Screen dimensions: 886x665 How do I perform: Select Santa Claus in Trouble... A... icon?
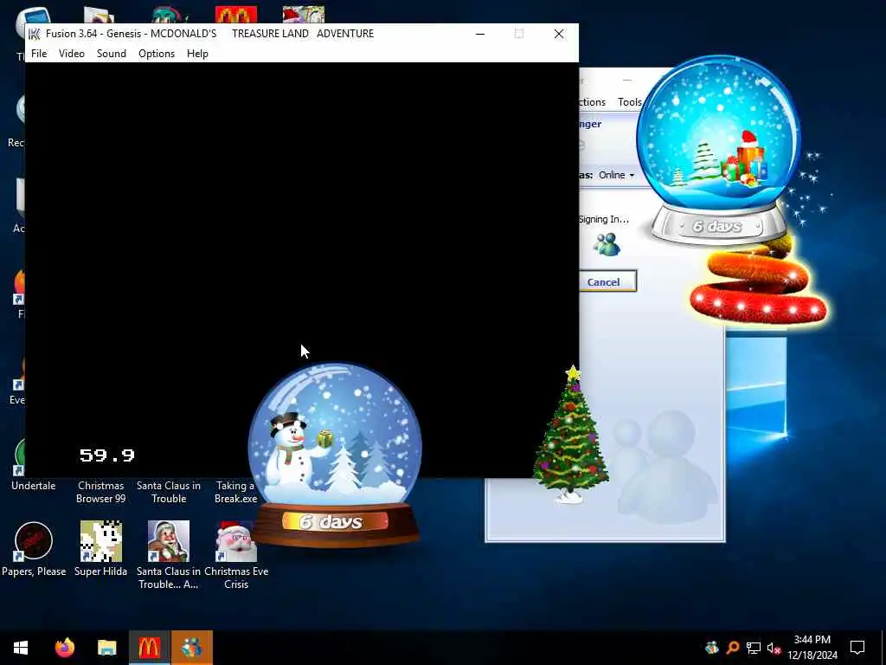point(169,555)
